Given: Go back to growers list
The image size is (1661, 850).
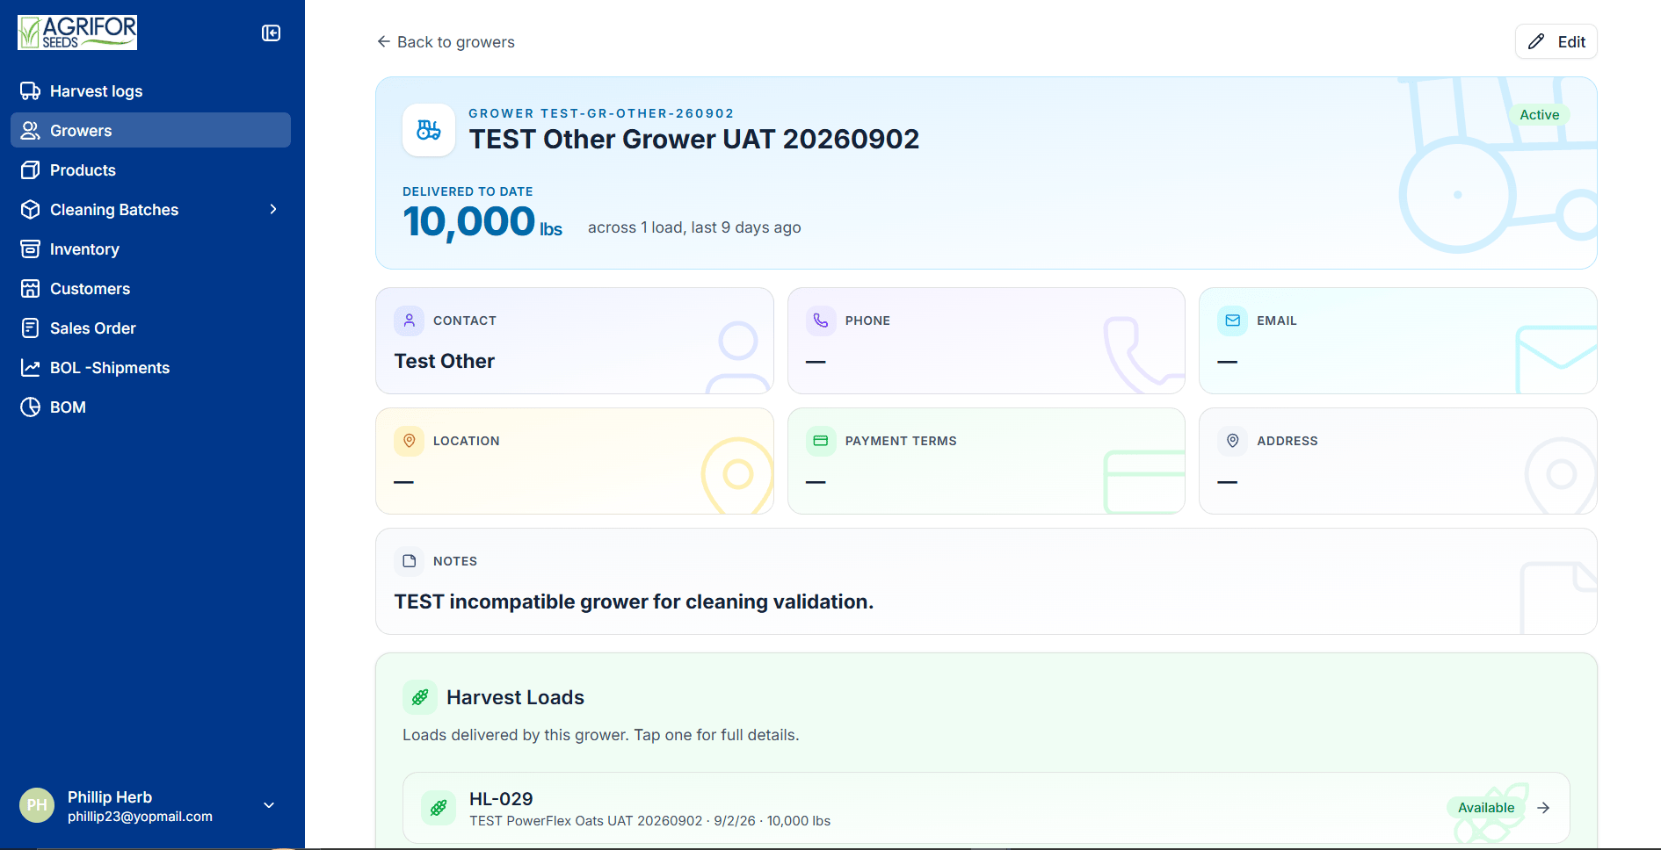Looking at the screenshot, I should point(446,42).
